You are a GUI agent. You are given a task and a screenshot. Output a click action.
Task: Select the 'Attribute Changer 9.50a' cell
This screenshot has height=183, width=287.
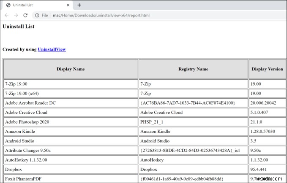[x=71, y=151]
